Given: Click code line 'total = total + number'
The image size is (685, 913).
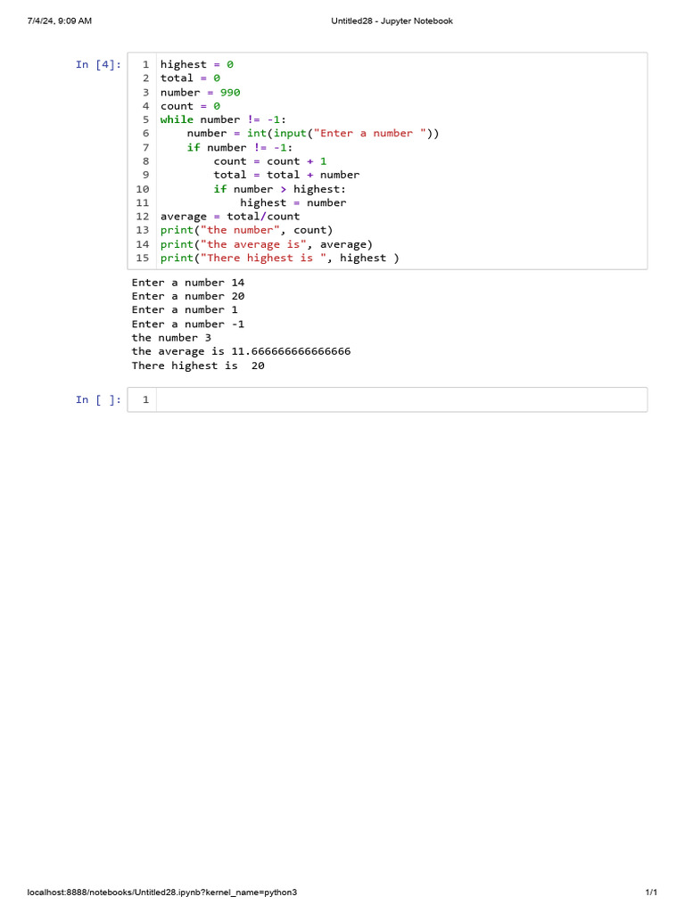Looking at the screenshot, I should point(286,175).
